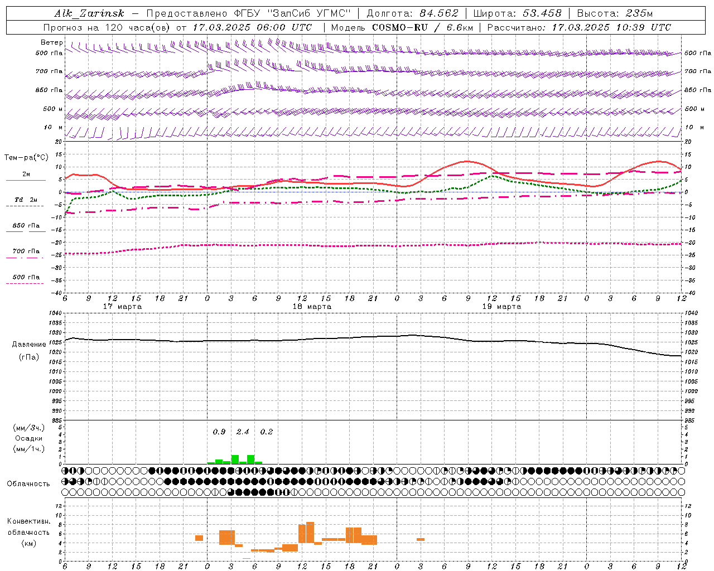Click the Облачность cloudiness label
The image size is (714, 571).
[28, 484]
